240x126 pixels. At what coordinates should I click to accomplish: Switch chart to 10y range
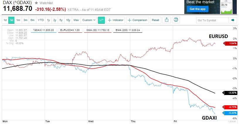point(68,20)
